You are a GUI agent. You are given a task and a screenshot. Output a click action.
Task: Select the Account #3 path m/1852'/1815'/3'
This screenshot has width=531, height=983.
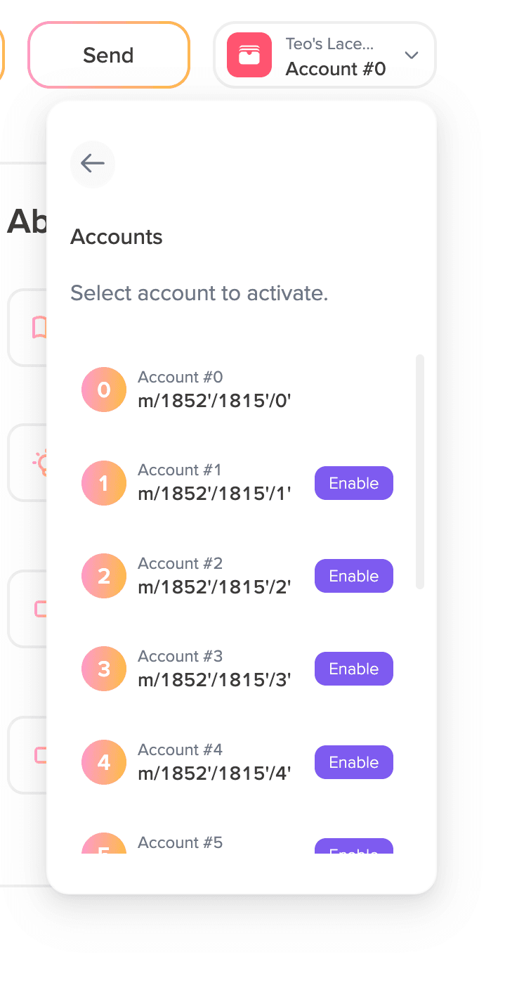point(214,680)
